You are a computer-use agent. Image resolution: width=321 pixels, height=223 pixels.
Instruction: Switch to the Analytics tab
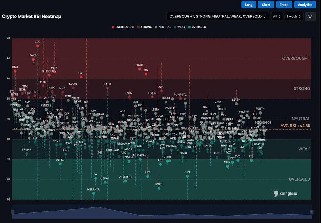coord(305,5)
